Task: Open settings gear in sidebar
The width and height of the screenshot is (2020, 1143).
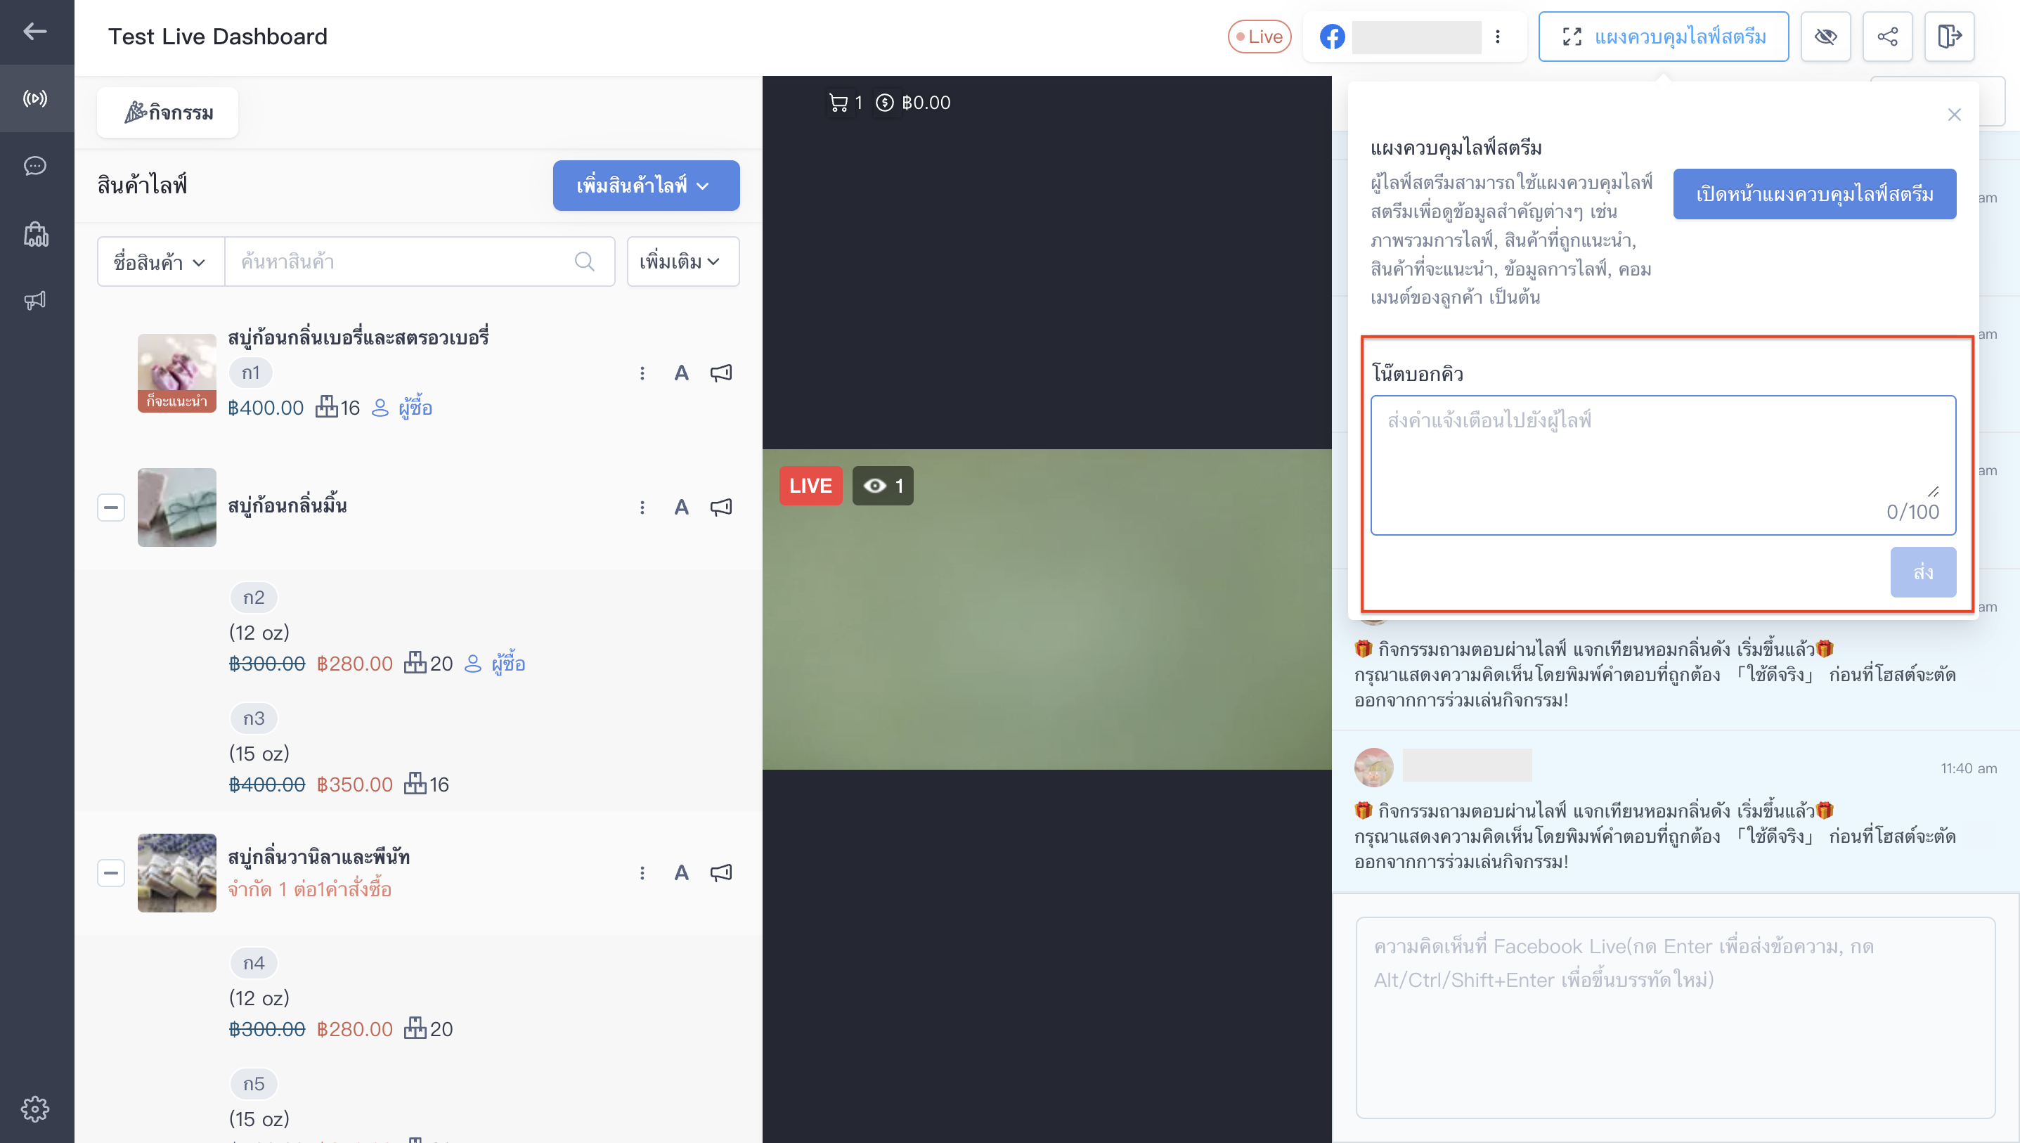Action: point(35,1109)
